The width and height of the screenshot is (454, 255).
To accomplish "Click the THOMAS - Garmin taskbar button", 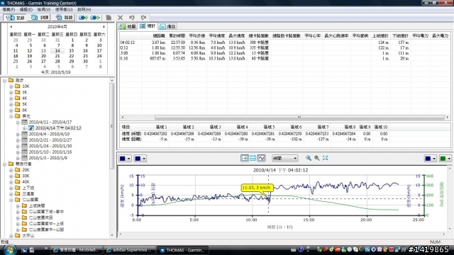I will (184, 250).
